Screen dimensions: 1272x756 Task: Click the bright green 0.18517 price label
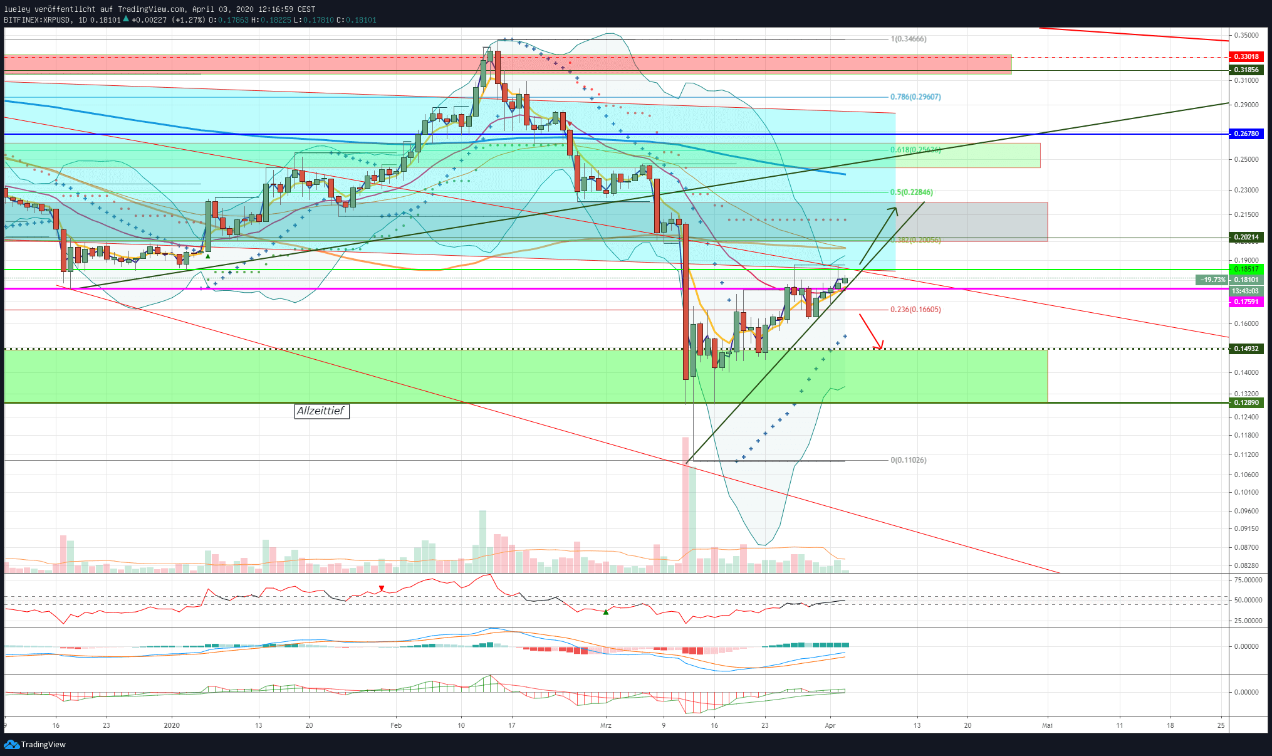[x=1246, y=270]
